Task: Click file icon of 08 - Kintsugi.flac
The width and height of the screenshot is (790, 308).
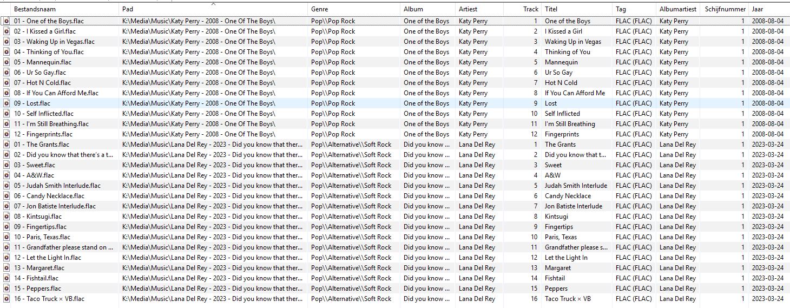Action: tap(6, 217)
